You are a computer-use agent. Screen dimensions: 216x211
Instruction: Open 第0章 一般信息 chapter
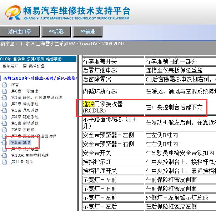click(25, 91)
